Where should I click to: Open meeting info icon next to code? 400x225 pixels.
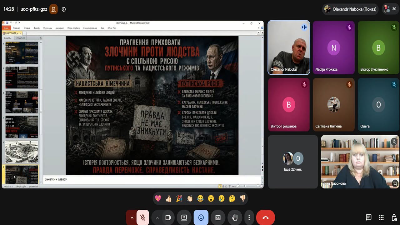tap(64, 9)
